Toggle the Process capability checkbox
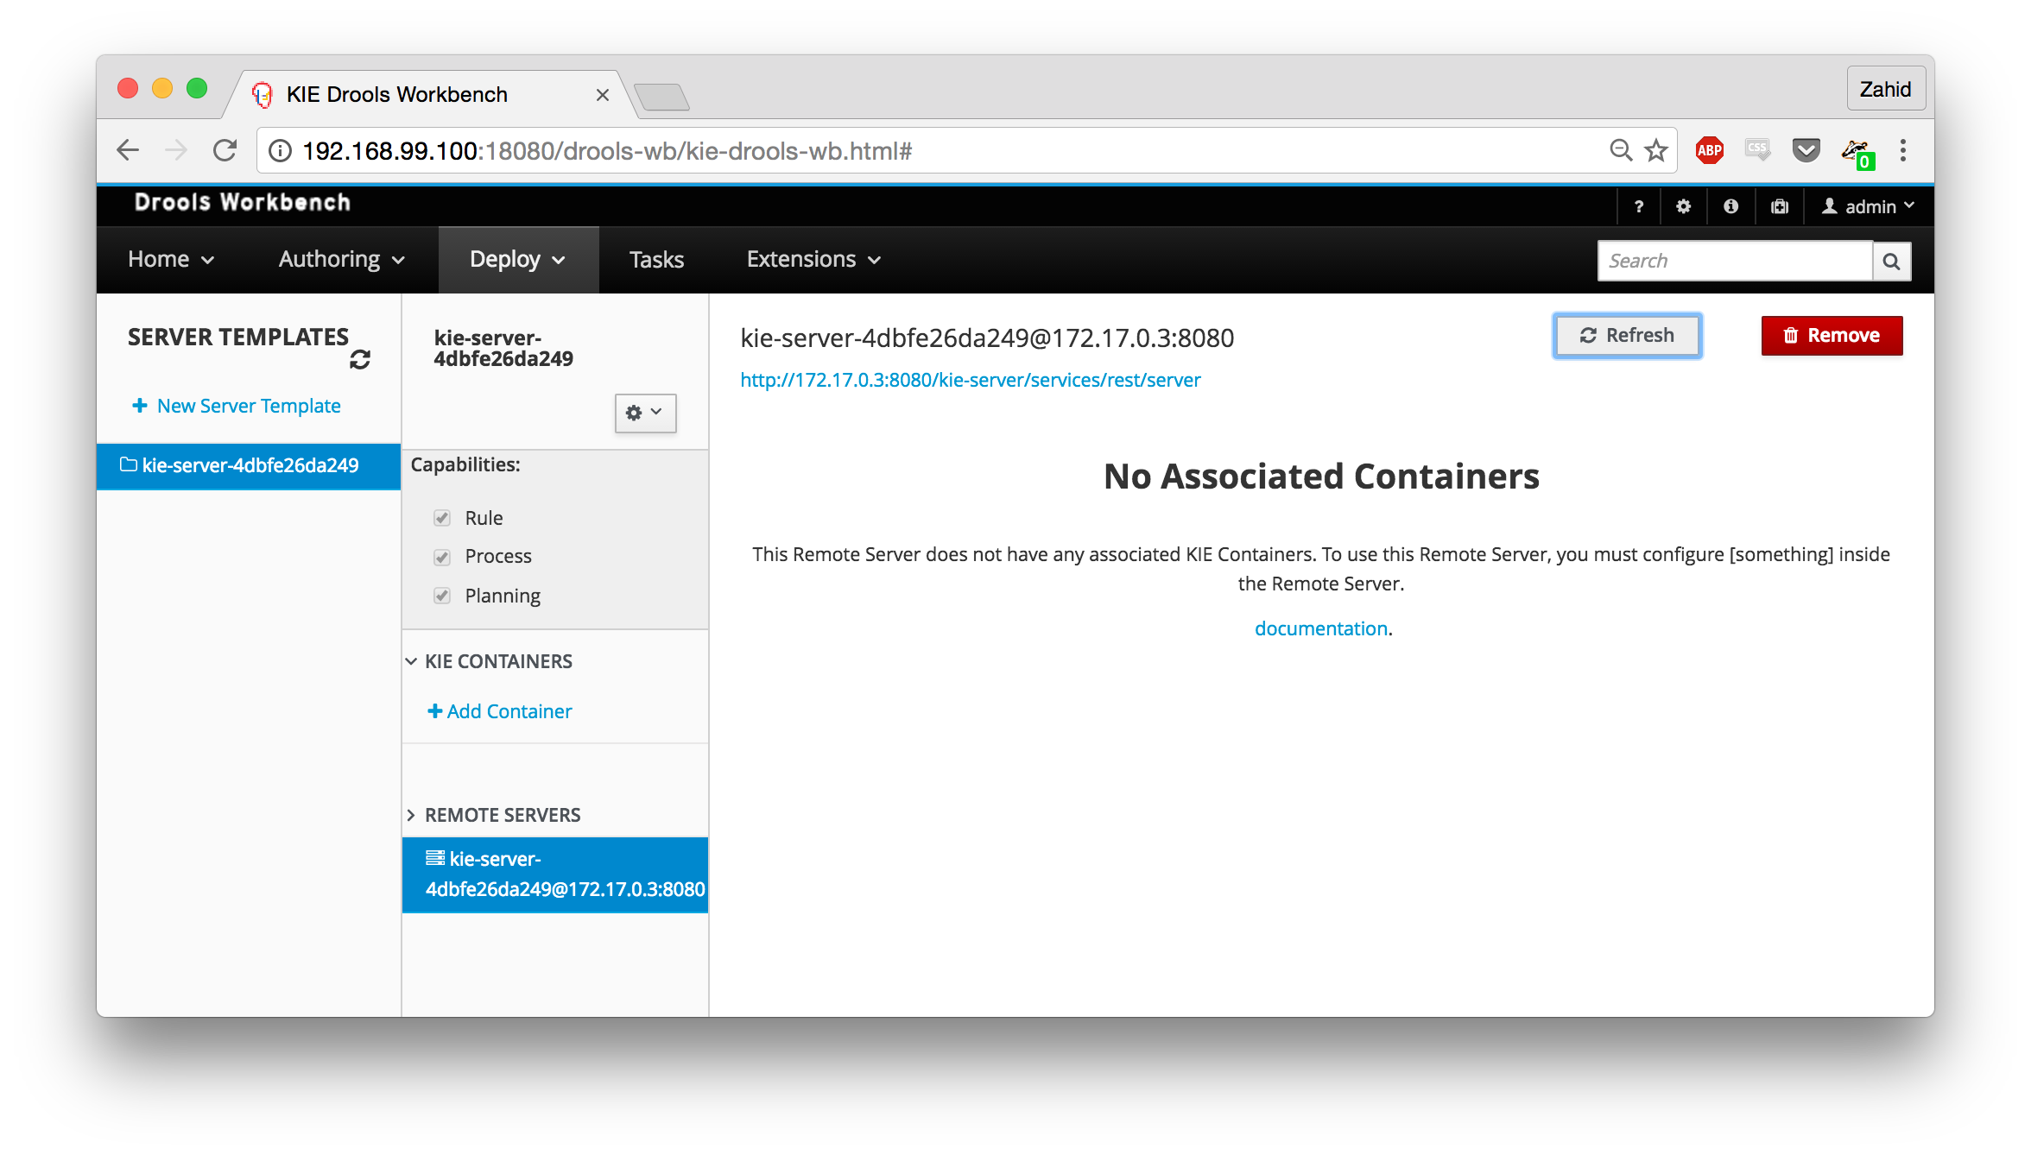This screenshot has height=1155, width=2031. tap(442, 557)
